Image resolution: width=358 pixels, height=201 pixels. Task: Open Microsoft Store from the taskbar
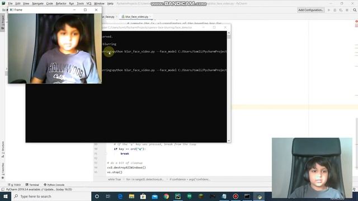point(143,196)
